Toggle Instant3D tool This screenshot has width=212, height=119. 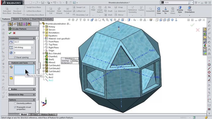click(x=150, y=10)
